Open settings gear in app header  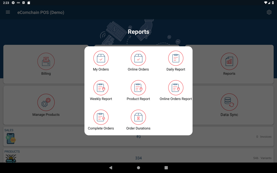(x=269, y=12)
